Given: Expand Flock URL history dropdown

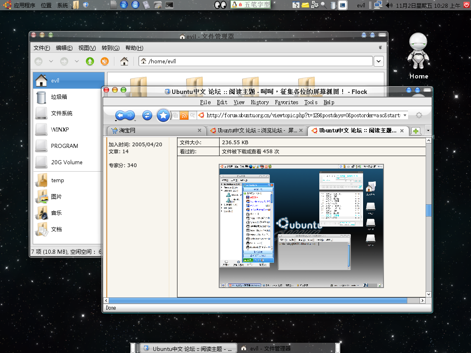Looking at the screenshot, I should tap(405, 115).
